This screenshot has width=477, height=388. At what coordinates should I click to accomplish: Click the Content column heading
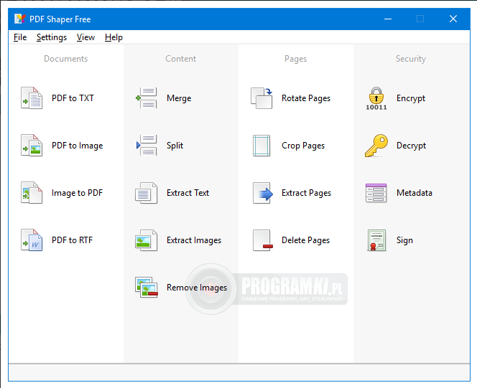click(x=181, y=59)
